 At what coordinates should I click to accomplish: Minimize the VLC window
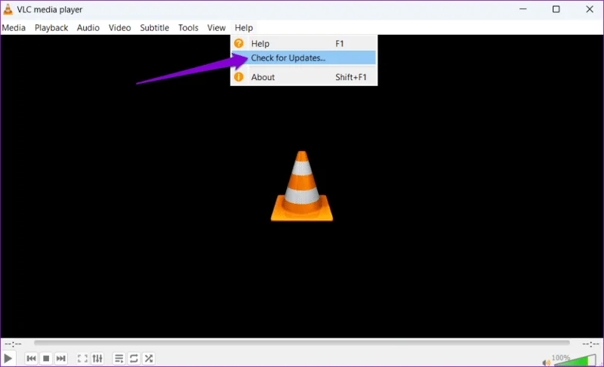point(522,9)
